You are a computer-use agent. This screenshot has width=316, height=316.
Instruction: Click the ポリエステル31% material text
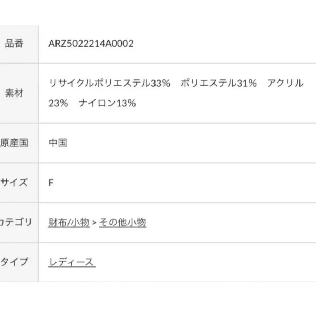point(218,84)
